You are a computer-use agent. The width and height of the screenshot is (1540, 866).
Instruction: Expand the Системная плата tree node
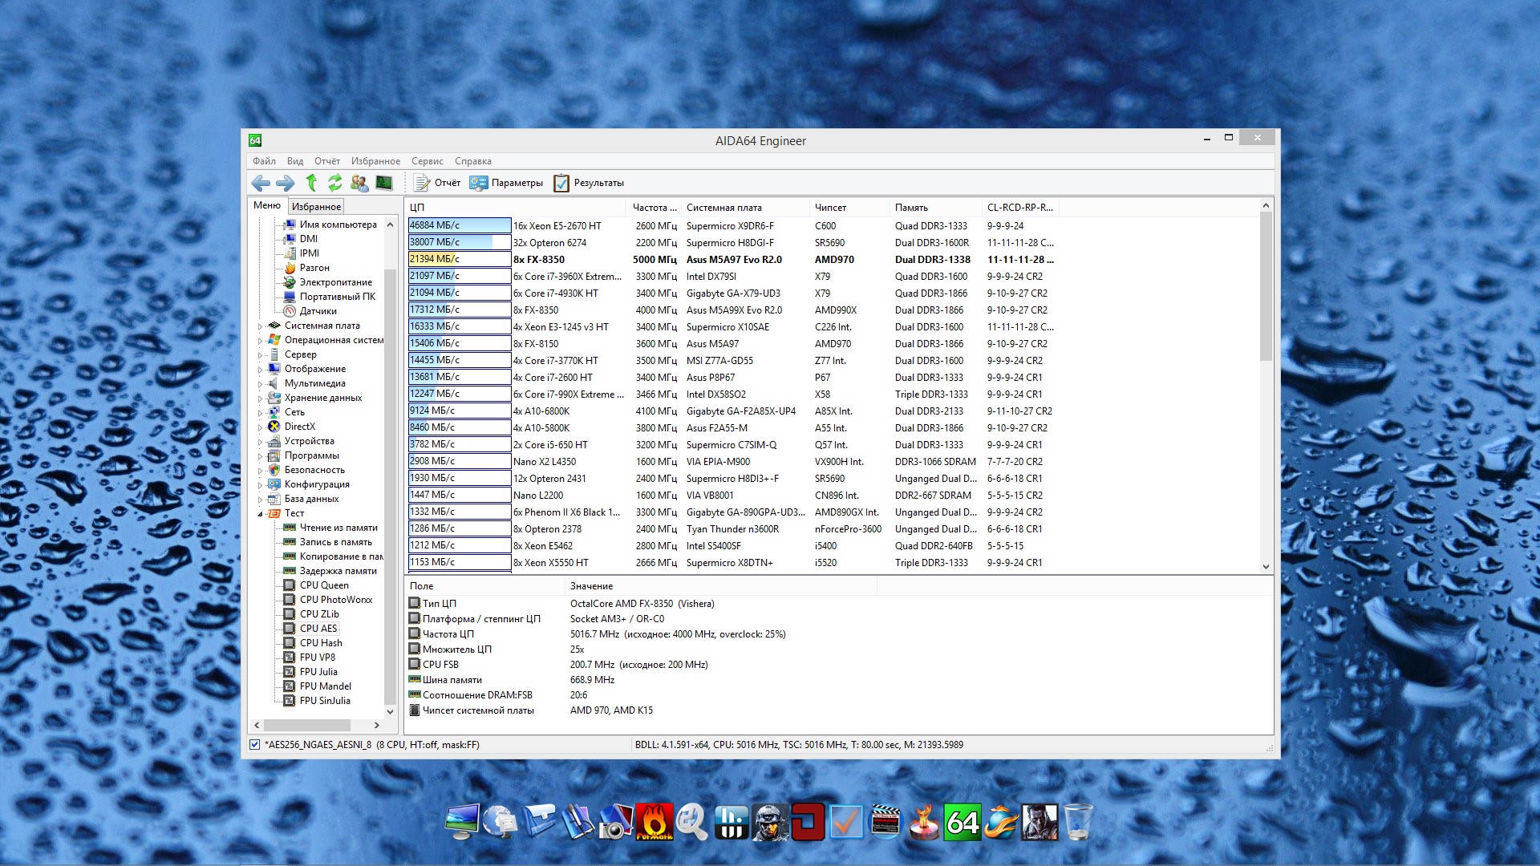[x=261, y=326]
